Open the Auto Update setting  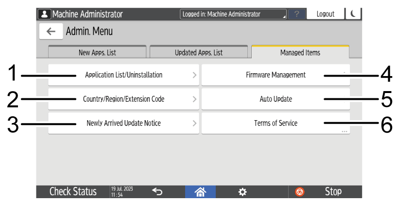275,99
